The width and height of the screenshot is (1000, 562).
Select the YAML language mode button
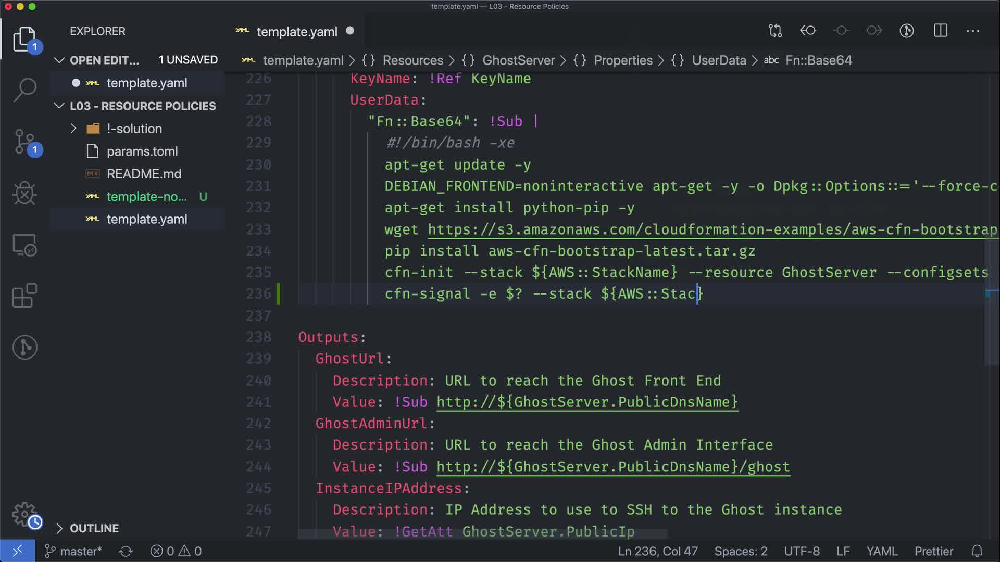(881, 551)
